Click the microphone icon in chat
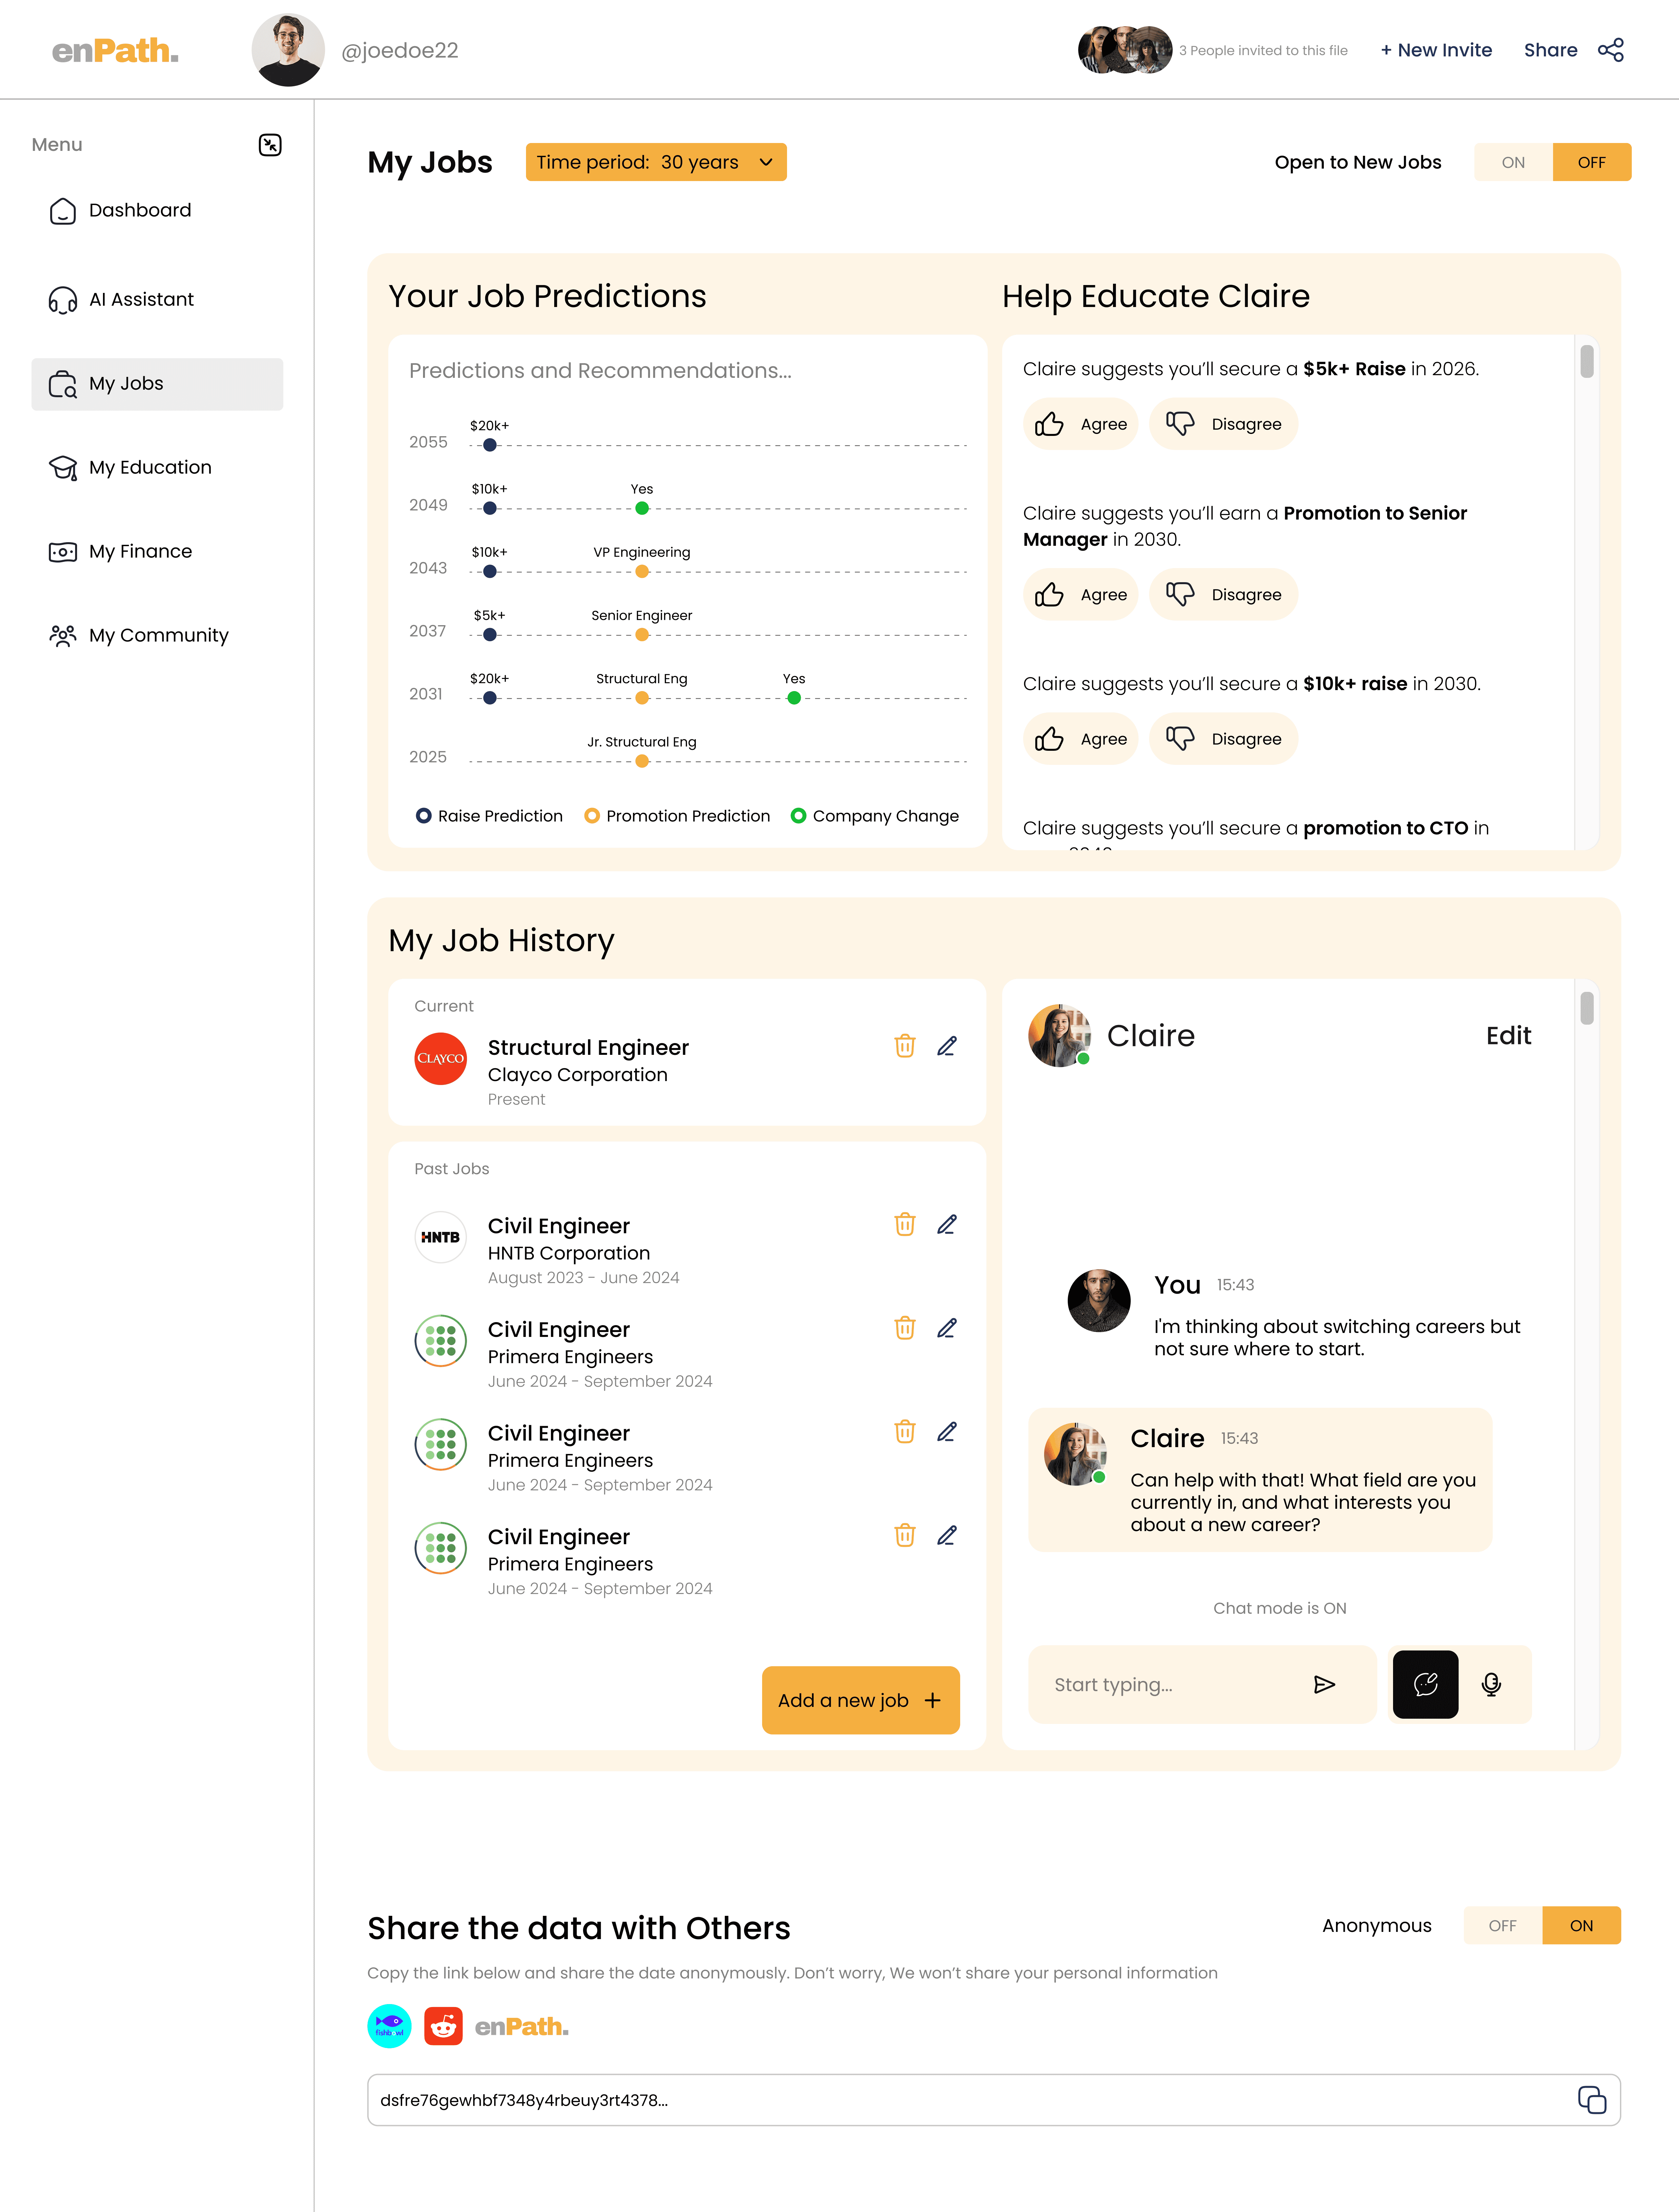 click(1491, 1685)
